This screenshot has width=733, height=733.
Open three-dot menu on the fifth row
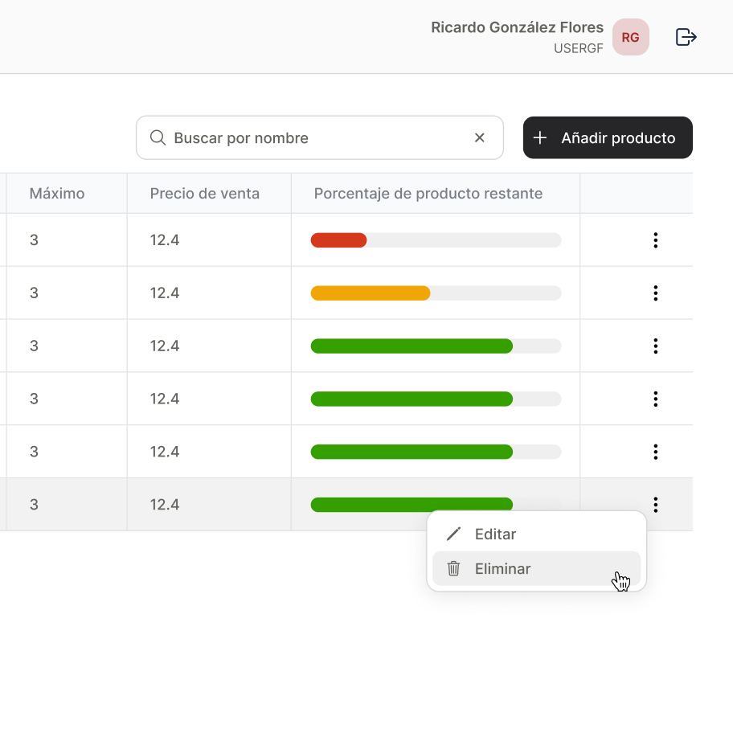point(655,452)
